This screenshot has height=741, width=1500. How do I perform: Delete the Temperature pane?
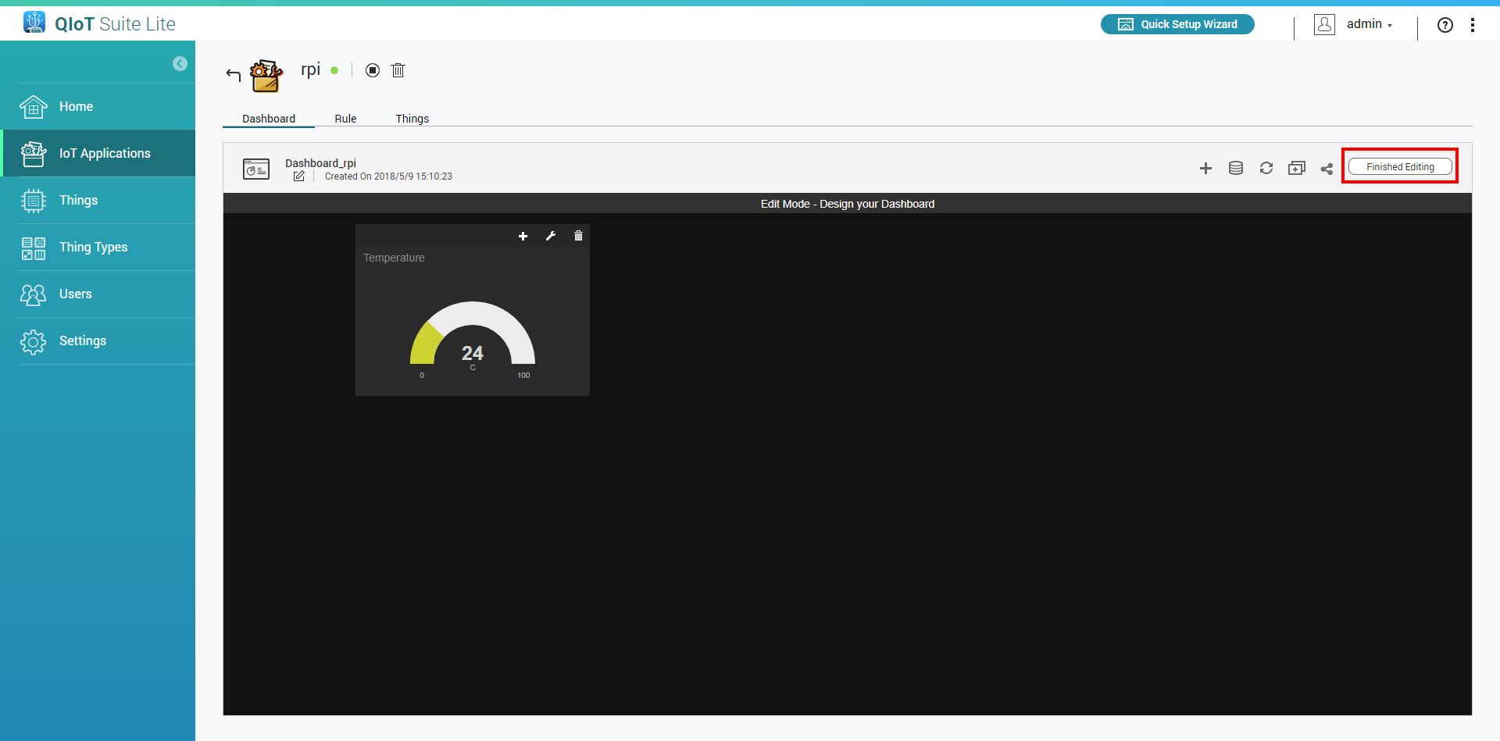click(578, 237)
